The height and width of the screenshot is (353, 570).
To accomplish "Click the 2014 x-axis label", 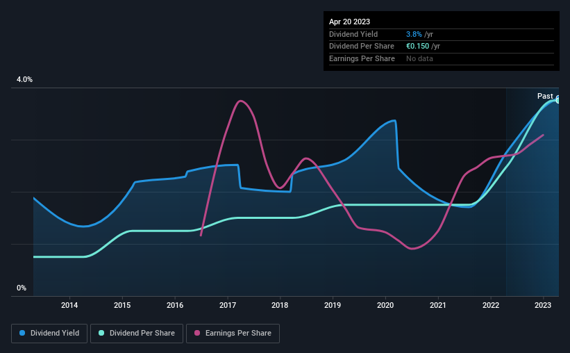I will 69,305.
